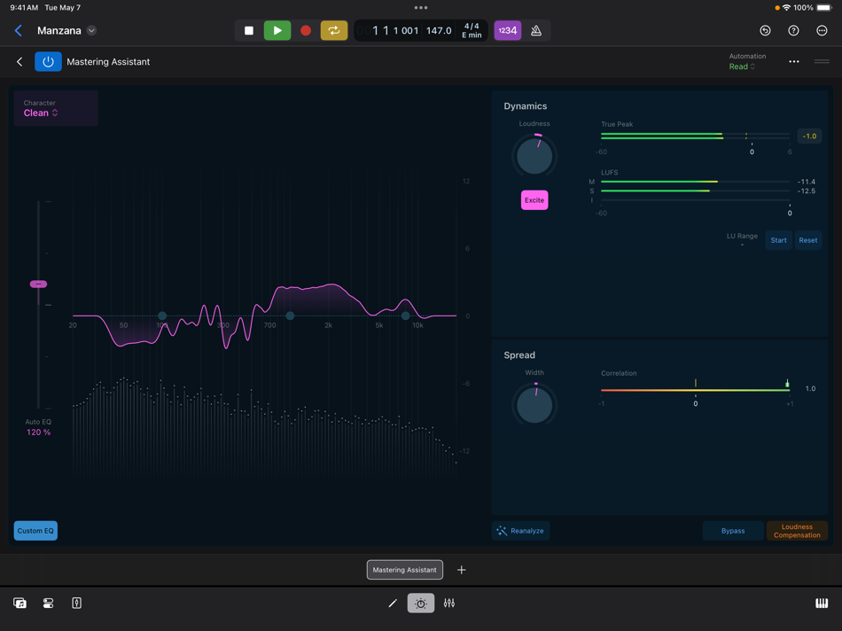Reanalyze the mastering track

(x=520, y=530)
